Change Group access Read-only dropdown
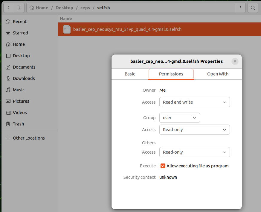 point(194,130)
